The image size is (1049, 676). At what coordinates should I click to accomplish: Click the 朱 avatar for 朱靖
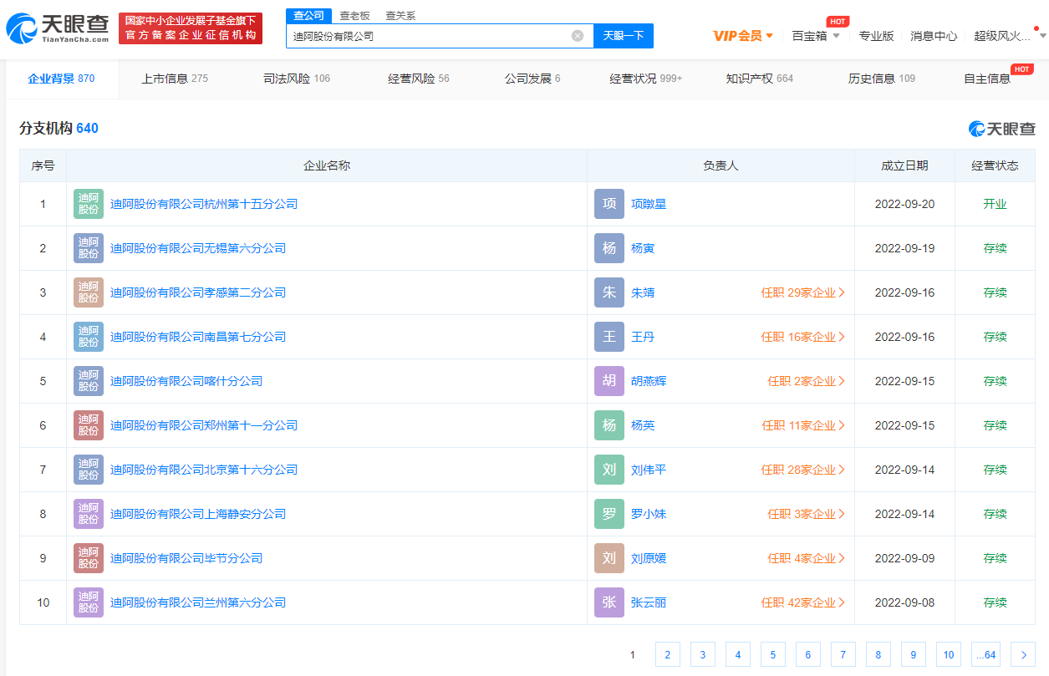click(x=609, y=292)
